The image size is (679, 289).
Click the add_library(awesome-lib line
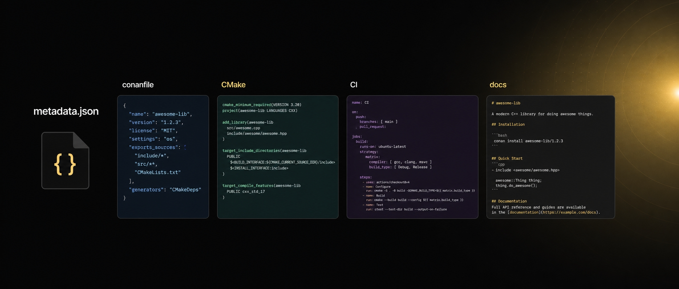tap(248, 122)
